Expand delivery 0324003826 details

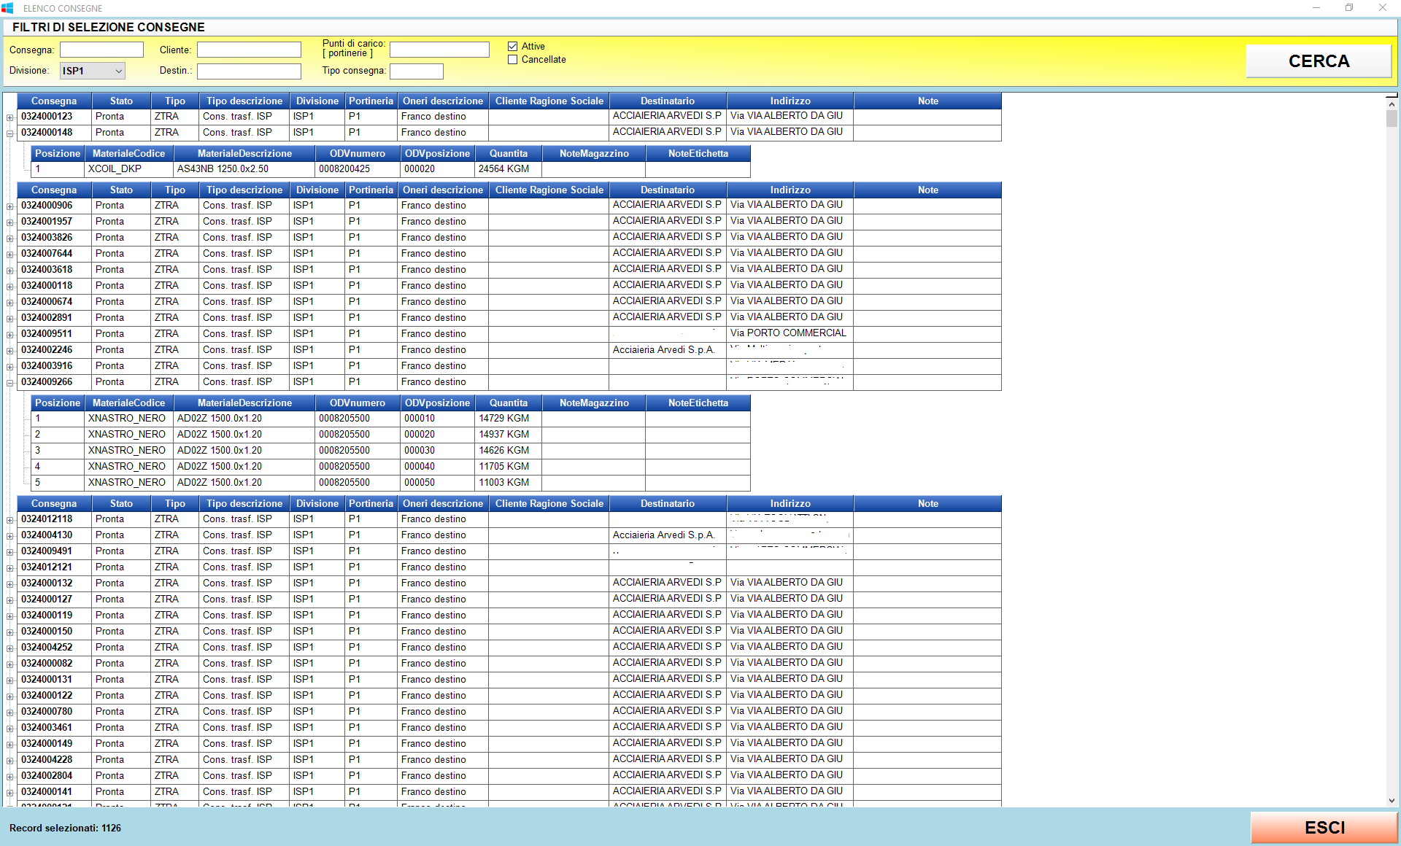(10, 238)
